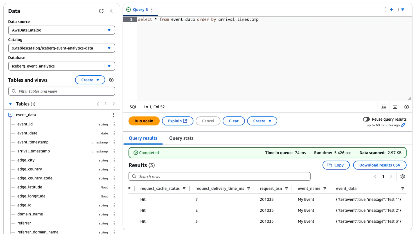Select the Query 6 tab
Image resolution: width=415 pixels, height=234 pixels.
pos(140,10)
